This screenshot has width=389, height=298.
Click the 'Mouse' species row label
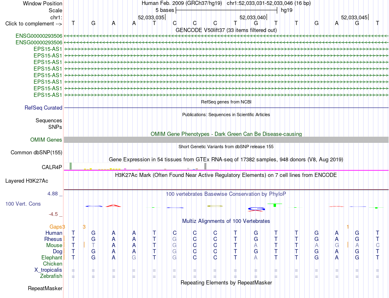[54, 245]
